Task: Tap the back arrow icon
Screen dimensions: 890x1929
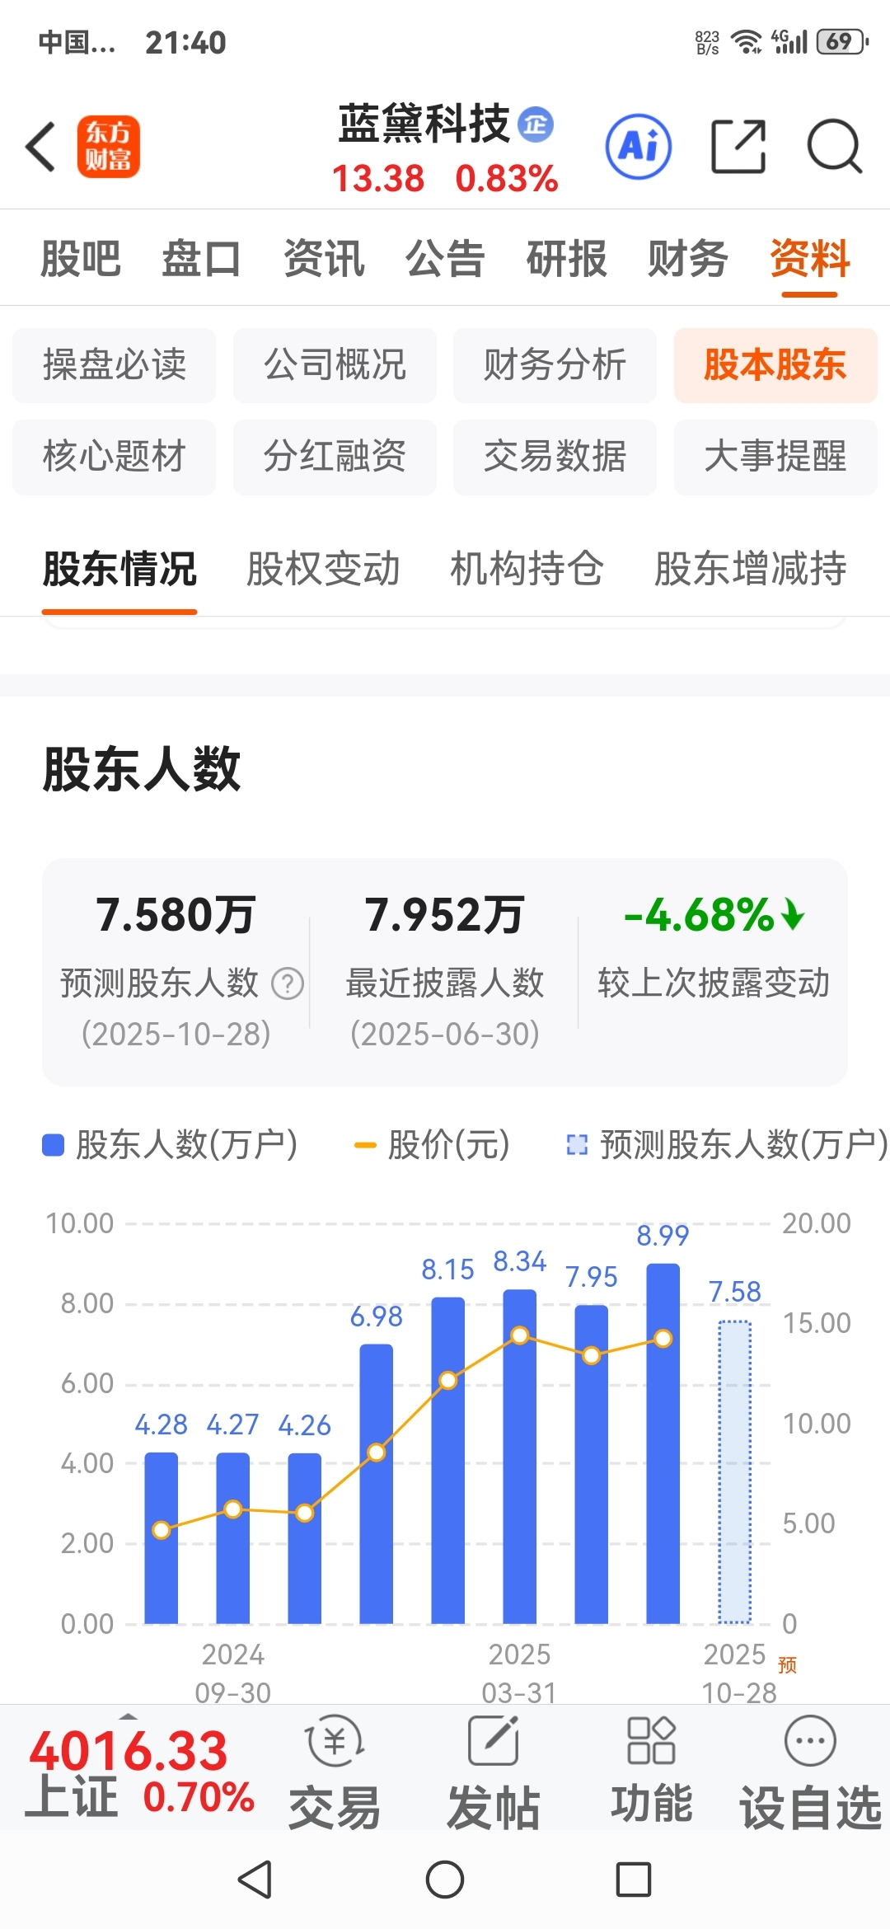Action: 40,147
